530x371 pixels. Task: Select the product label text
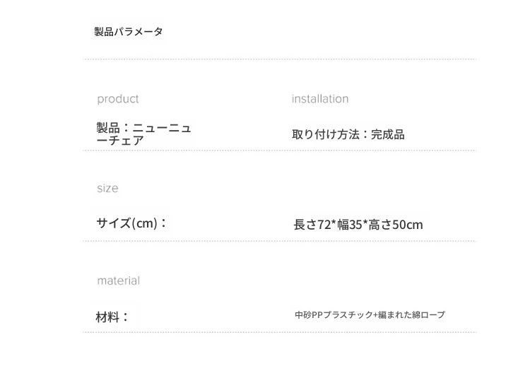pos(117,100)
